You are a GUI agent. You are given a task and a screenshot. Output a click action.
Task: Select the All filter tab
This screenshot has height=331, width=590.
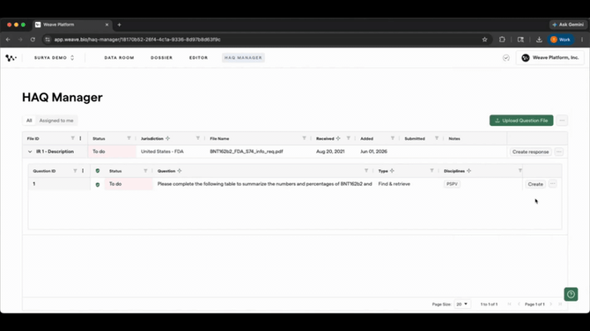click(29, 121)
